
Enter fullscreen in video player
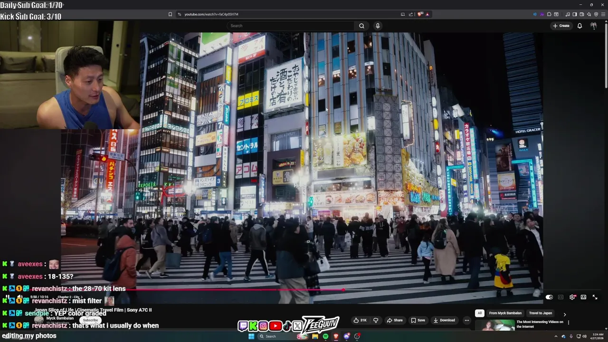[595, 297]
